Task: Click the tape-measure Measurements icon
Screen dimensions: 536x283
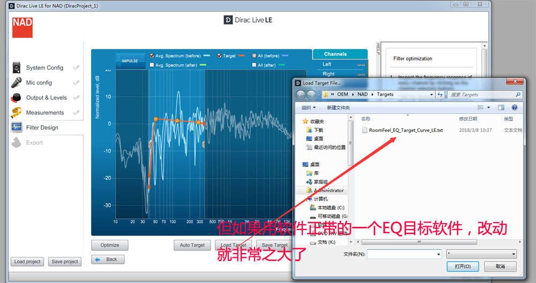Action: click(x=17, y=113)
